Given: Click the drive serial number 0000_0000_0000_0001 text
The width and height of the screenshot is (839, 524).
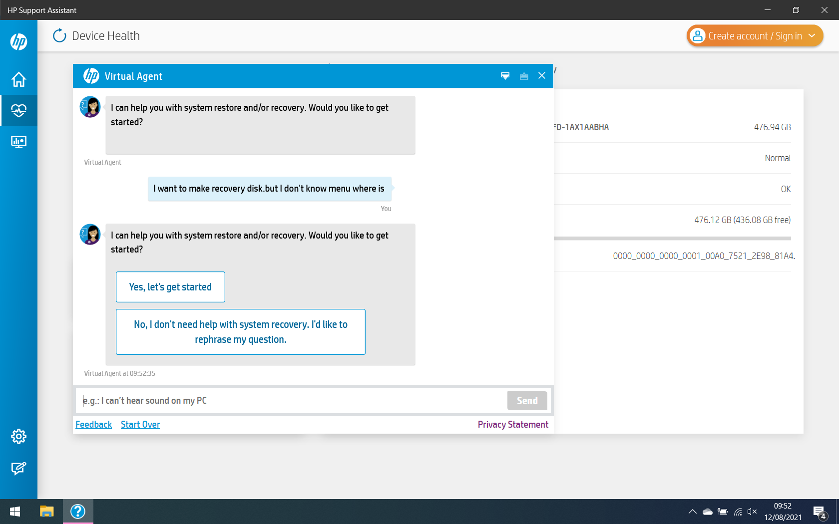Looking at the screenshot, I should [x=704, y=256].
